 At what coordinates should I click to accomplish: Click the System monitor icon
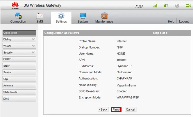83,16
